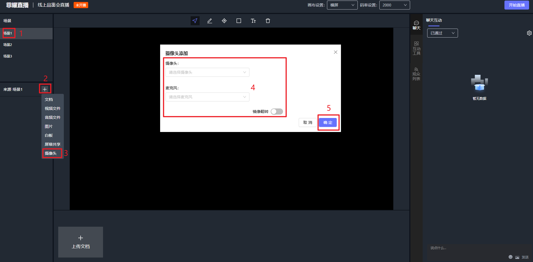Viewport: 533px width, 262px height.
Task: Select the text tool
Action: point(253,21)
